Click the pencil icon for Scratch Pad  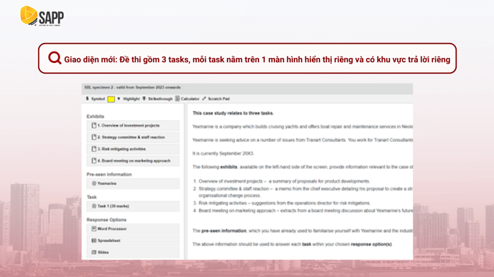204,99
